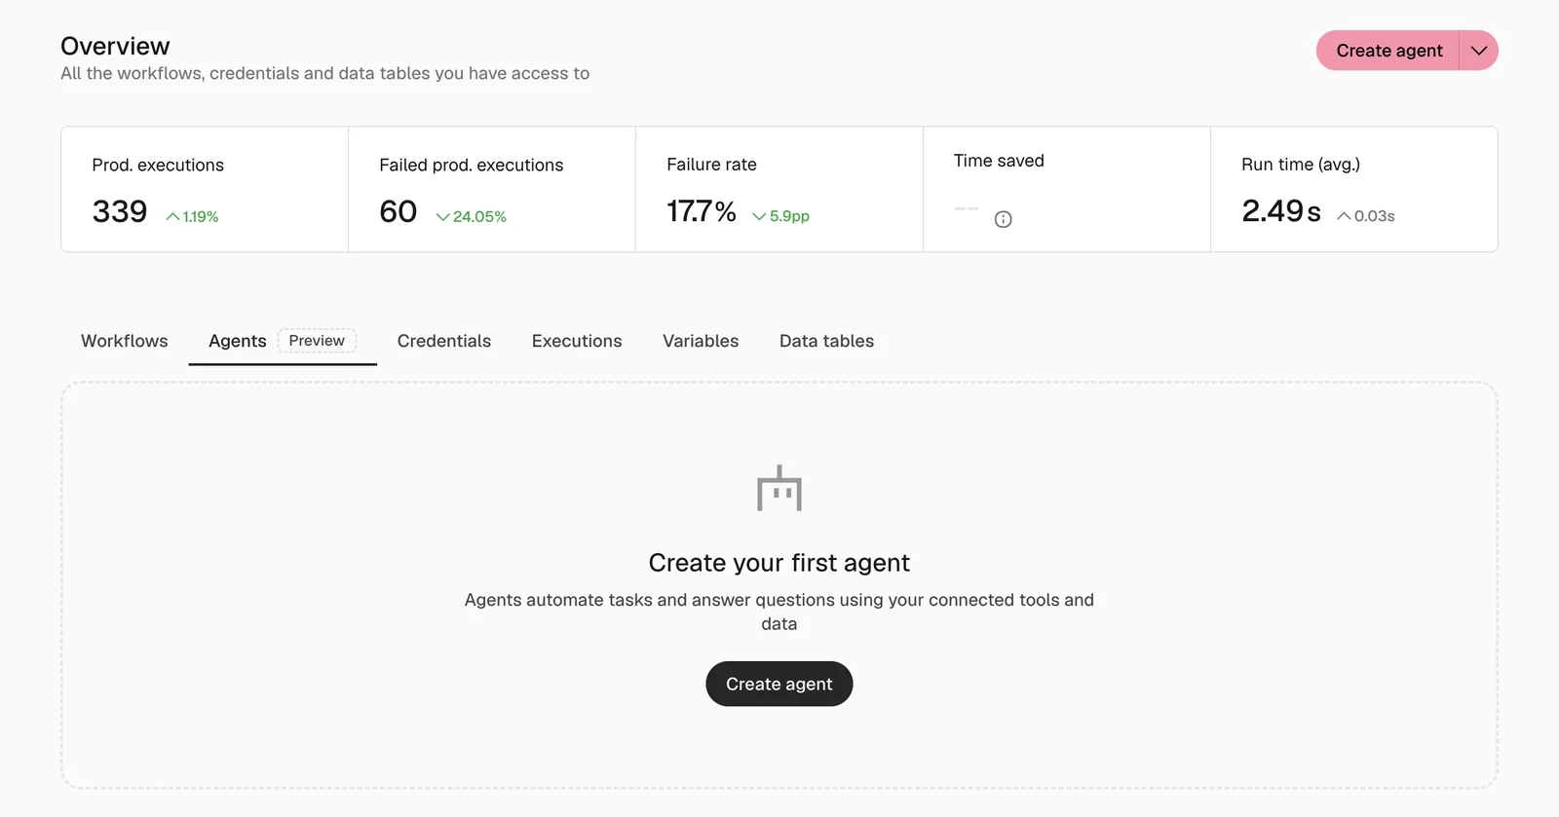Click the pink Create agent button
Screen dimensions: 1559x817
(x=1388, y=51)
